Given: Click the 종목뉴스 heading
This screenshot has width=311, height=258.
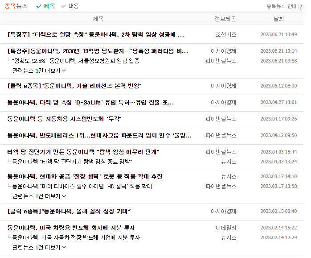Looking at the screenshot, I should pos(16,6).
